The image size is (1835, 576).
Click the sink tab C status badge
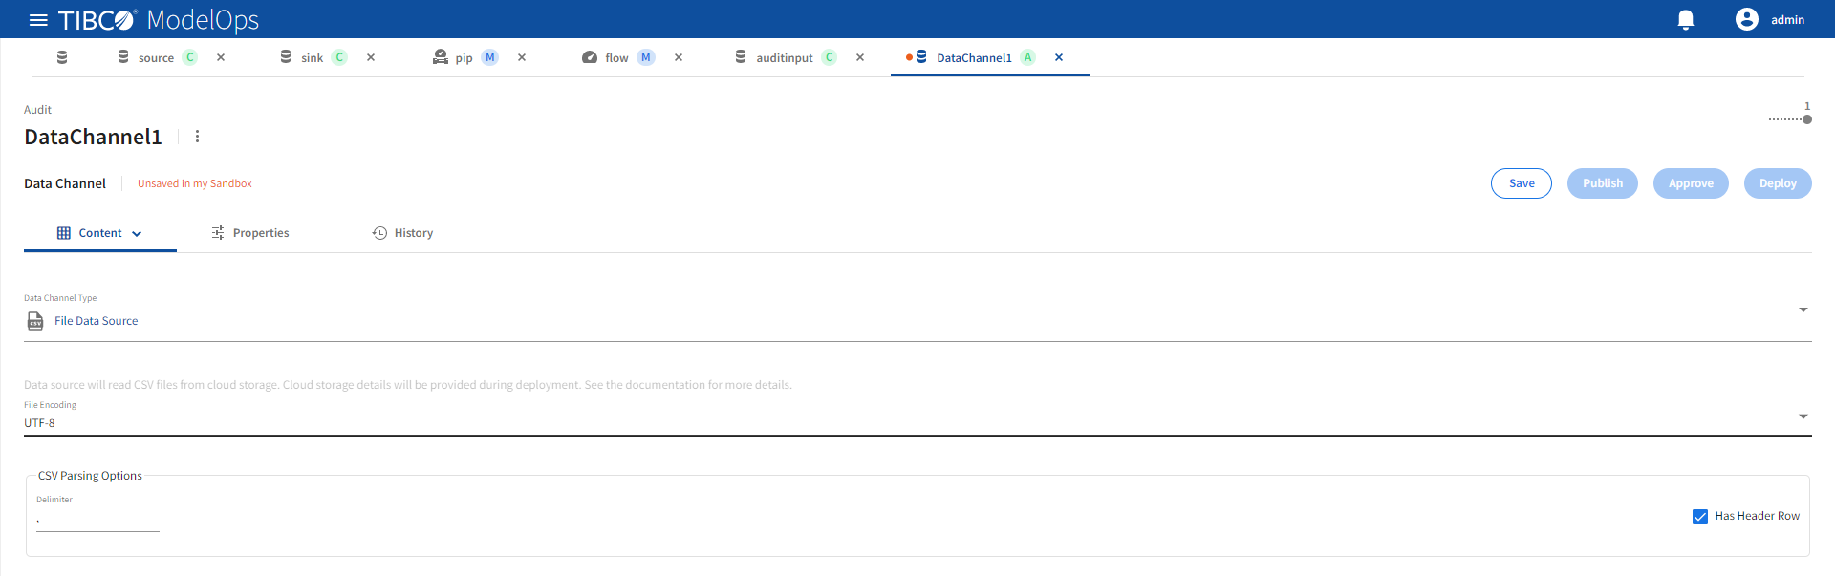(339, 57)
